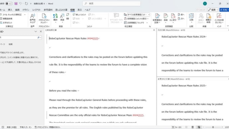
Task: Open the ヘルプ (Help) tab
Action: [88, 10]
